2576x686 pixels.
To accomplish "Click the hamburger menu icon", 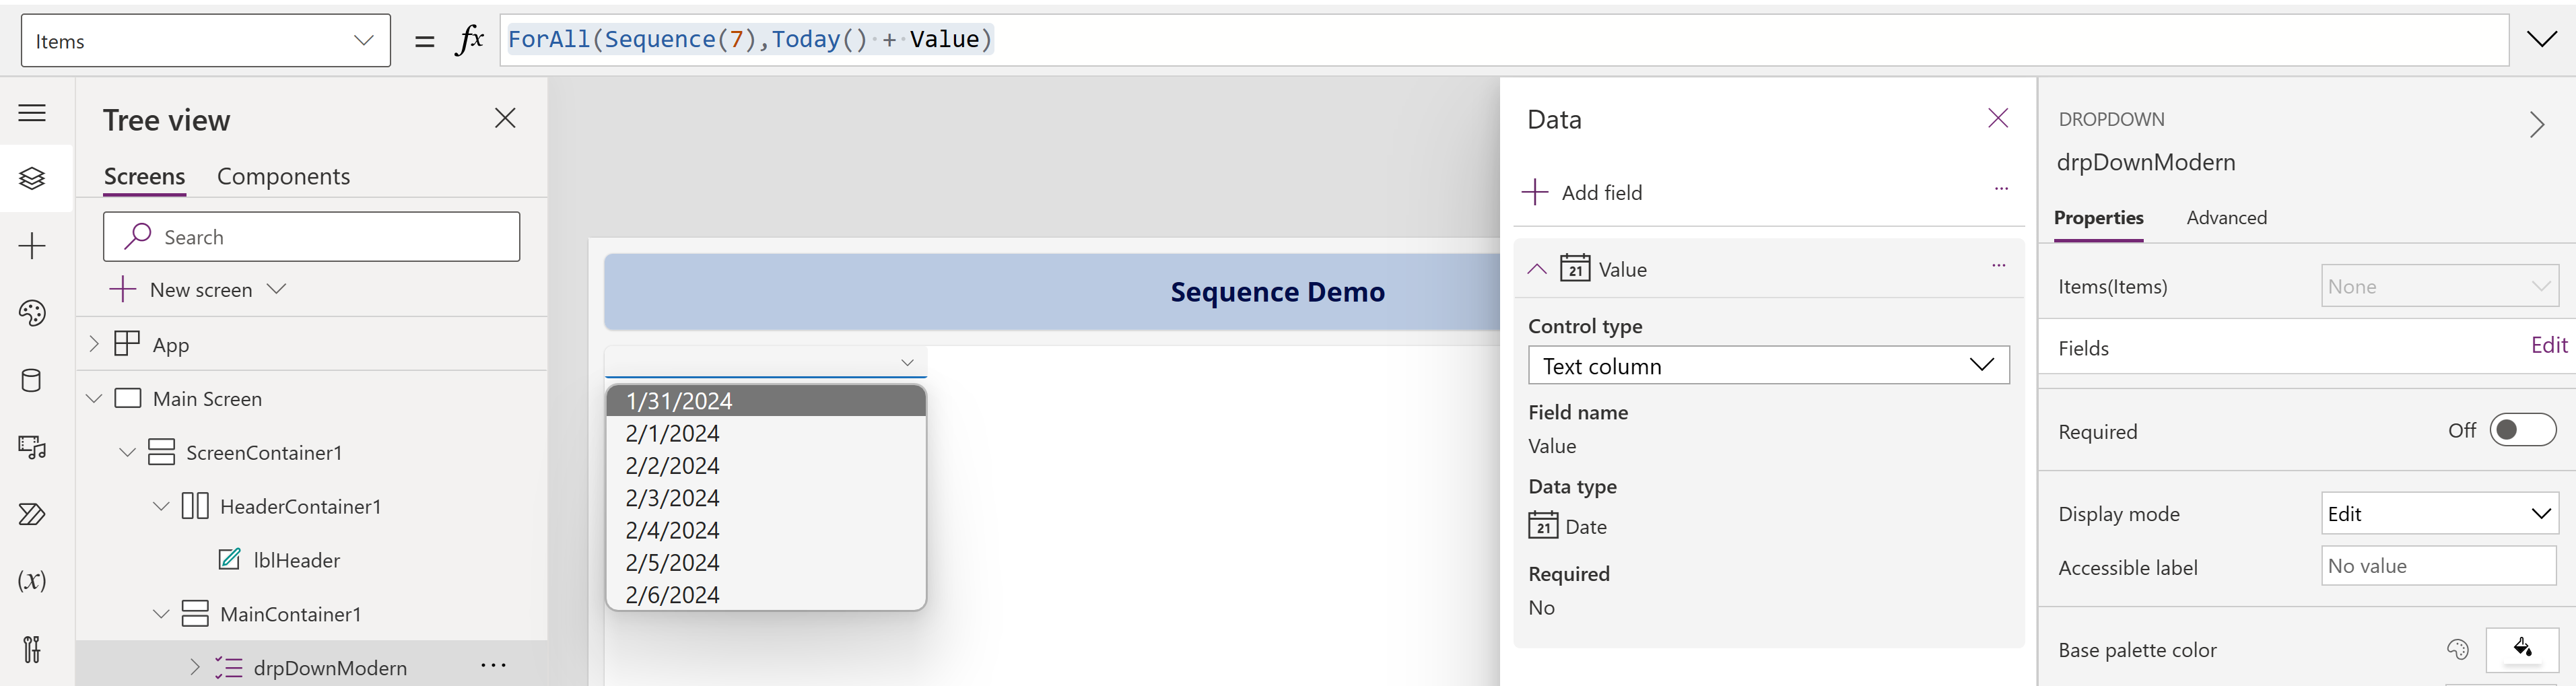I will pyautogui.click(x=32, y=113).
